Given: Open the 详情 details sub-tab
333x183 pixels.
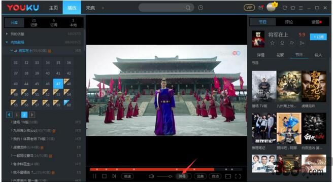Looking at the screenshot, I should point(261,55).
